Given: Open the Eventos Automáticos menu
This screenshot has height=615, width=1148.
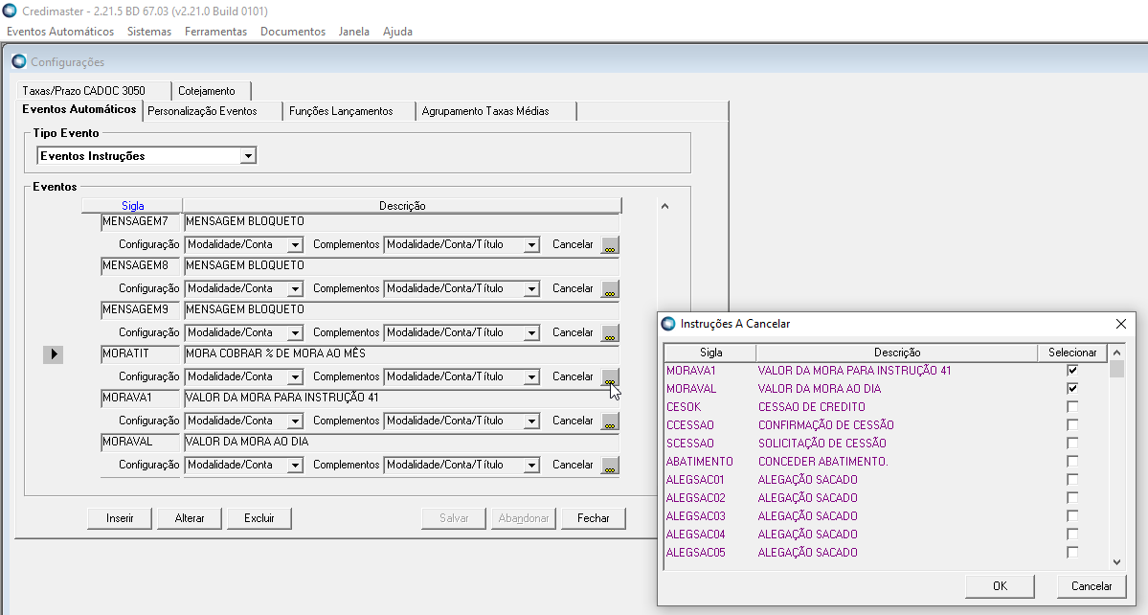Looking at the screenshot, I should pos(60,32).
